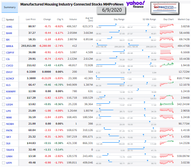Switch to the Summary tab
This screenshot has height=168, width=191.
coord(10,7)
